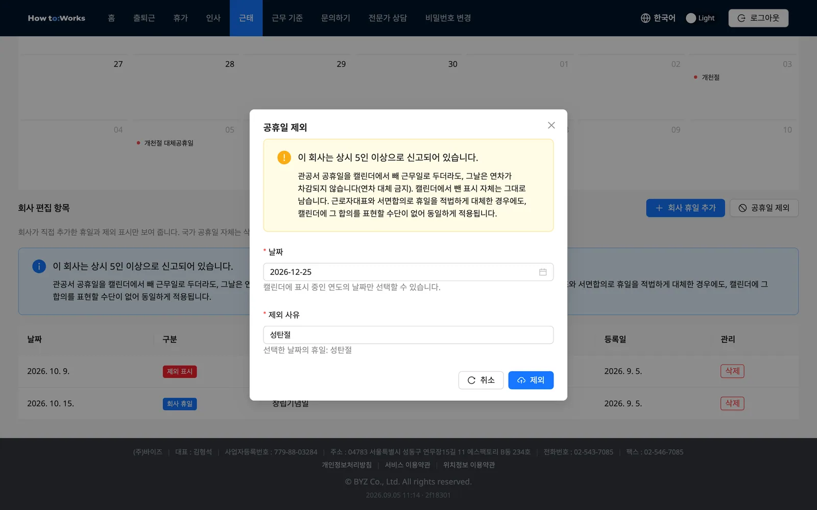
Task: Click the 회사 휴일 추가 button
Action: tap(685, 208)
